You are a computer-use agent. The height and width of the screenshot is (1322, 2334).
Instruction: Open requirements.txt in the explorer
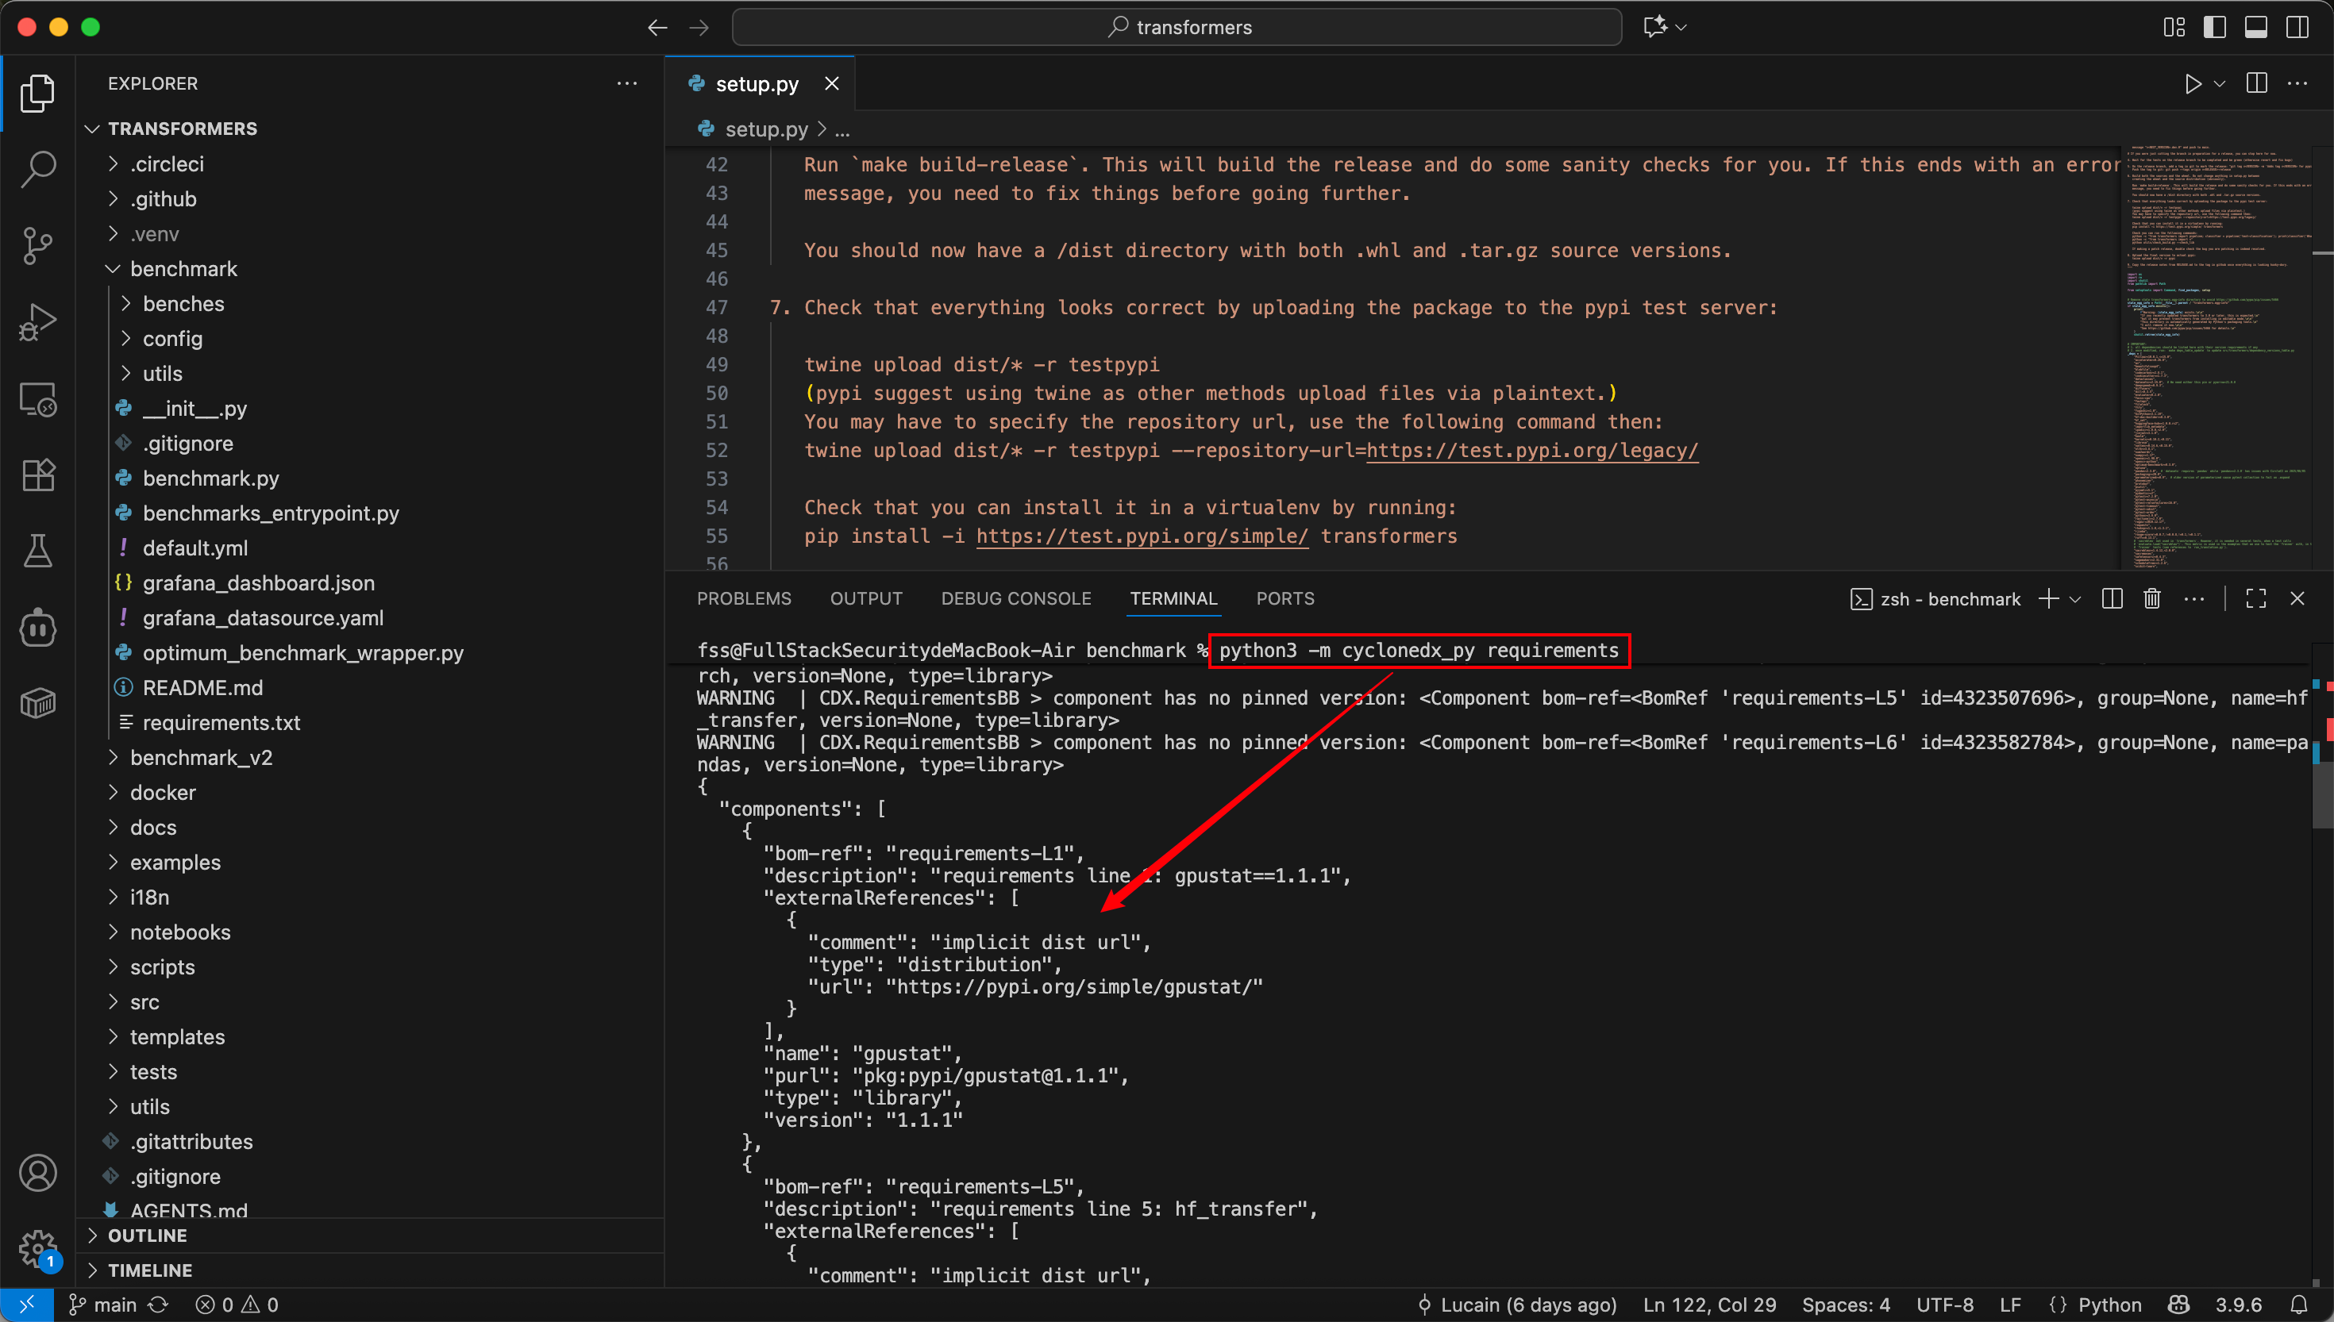221,723
